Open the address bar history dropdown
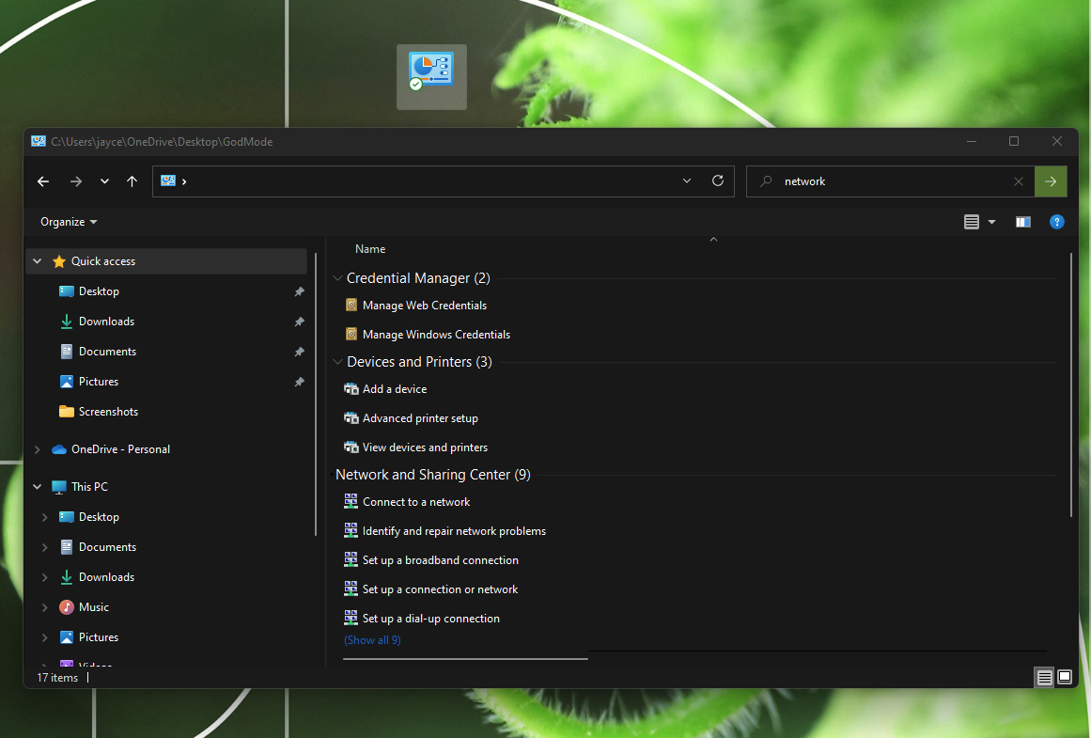Screen dimensions: 1091x738 tap(687, 181)
